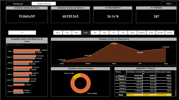This screenshot has width=179, height=100.
Task: Click mayo data label 83,350,838
Action: pos(166,47)
